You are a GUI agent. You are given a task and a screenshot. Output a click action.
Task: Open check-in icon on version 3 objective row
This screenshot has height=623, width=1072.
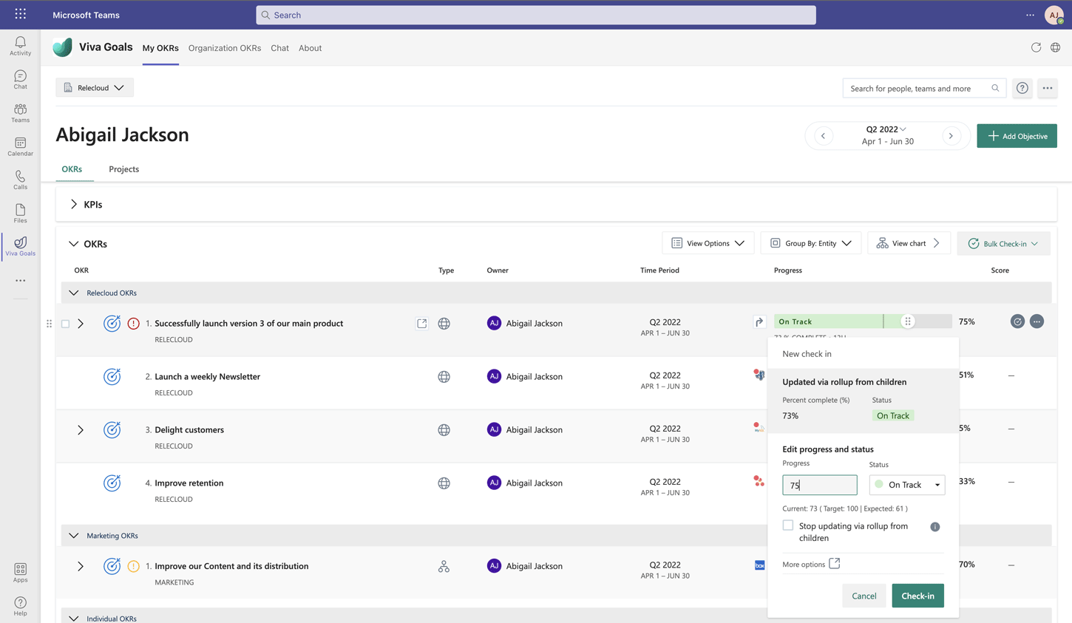point(1017,321)
